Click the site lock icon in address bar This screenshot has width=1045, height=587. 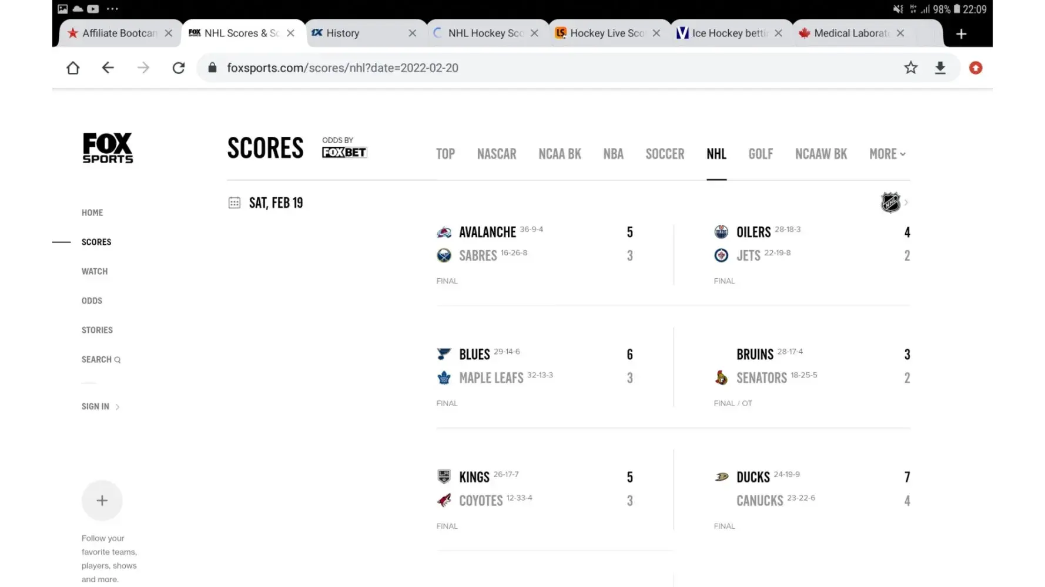213,68
